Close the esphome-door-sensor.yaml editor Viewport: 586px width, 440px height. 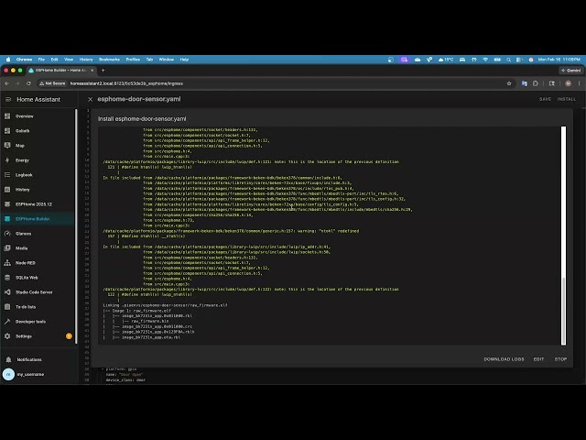(x=90, y=99)
